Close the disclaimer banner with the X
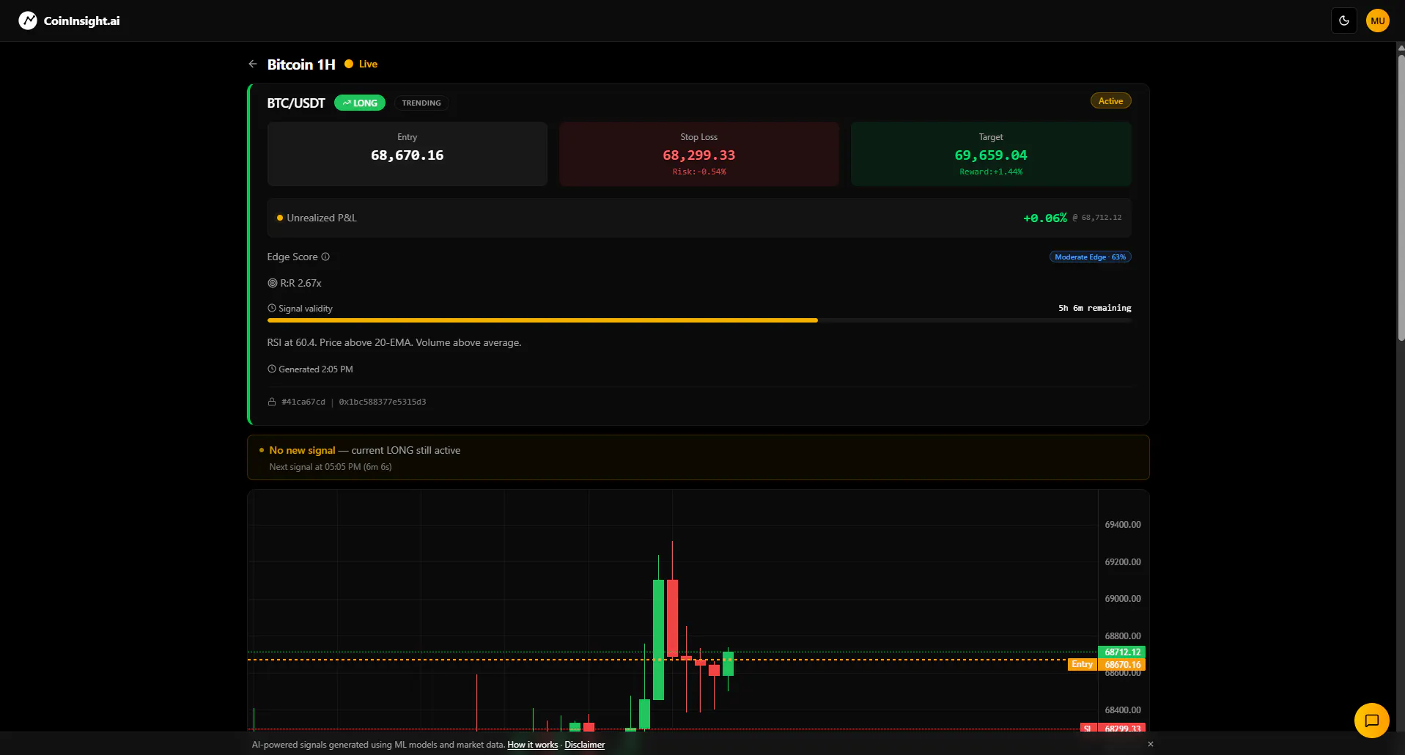The image size is (1405, 755). (x=1151, y=744)
